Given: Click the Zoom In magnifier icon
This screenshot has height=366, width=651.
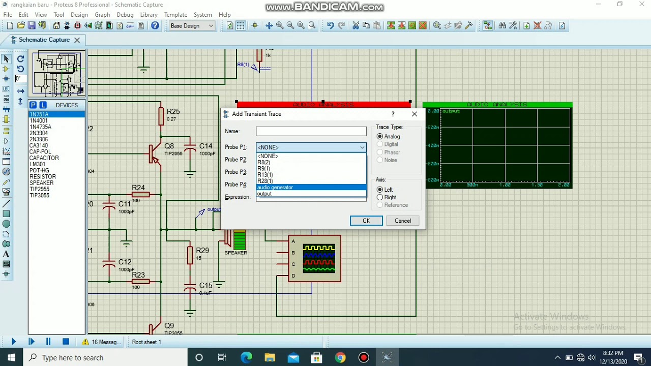Looking at the screenshot, I should 280,25.
